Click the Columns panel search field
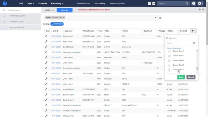The image size is (208, 117). point(179,43)
